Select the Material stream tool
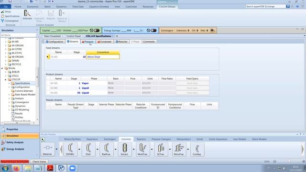 pyautogui.click(x=47, y=150)
